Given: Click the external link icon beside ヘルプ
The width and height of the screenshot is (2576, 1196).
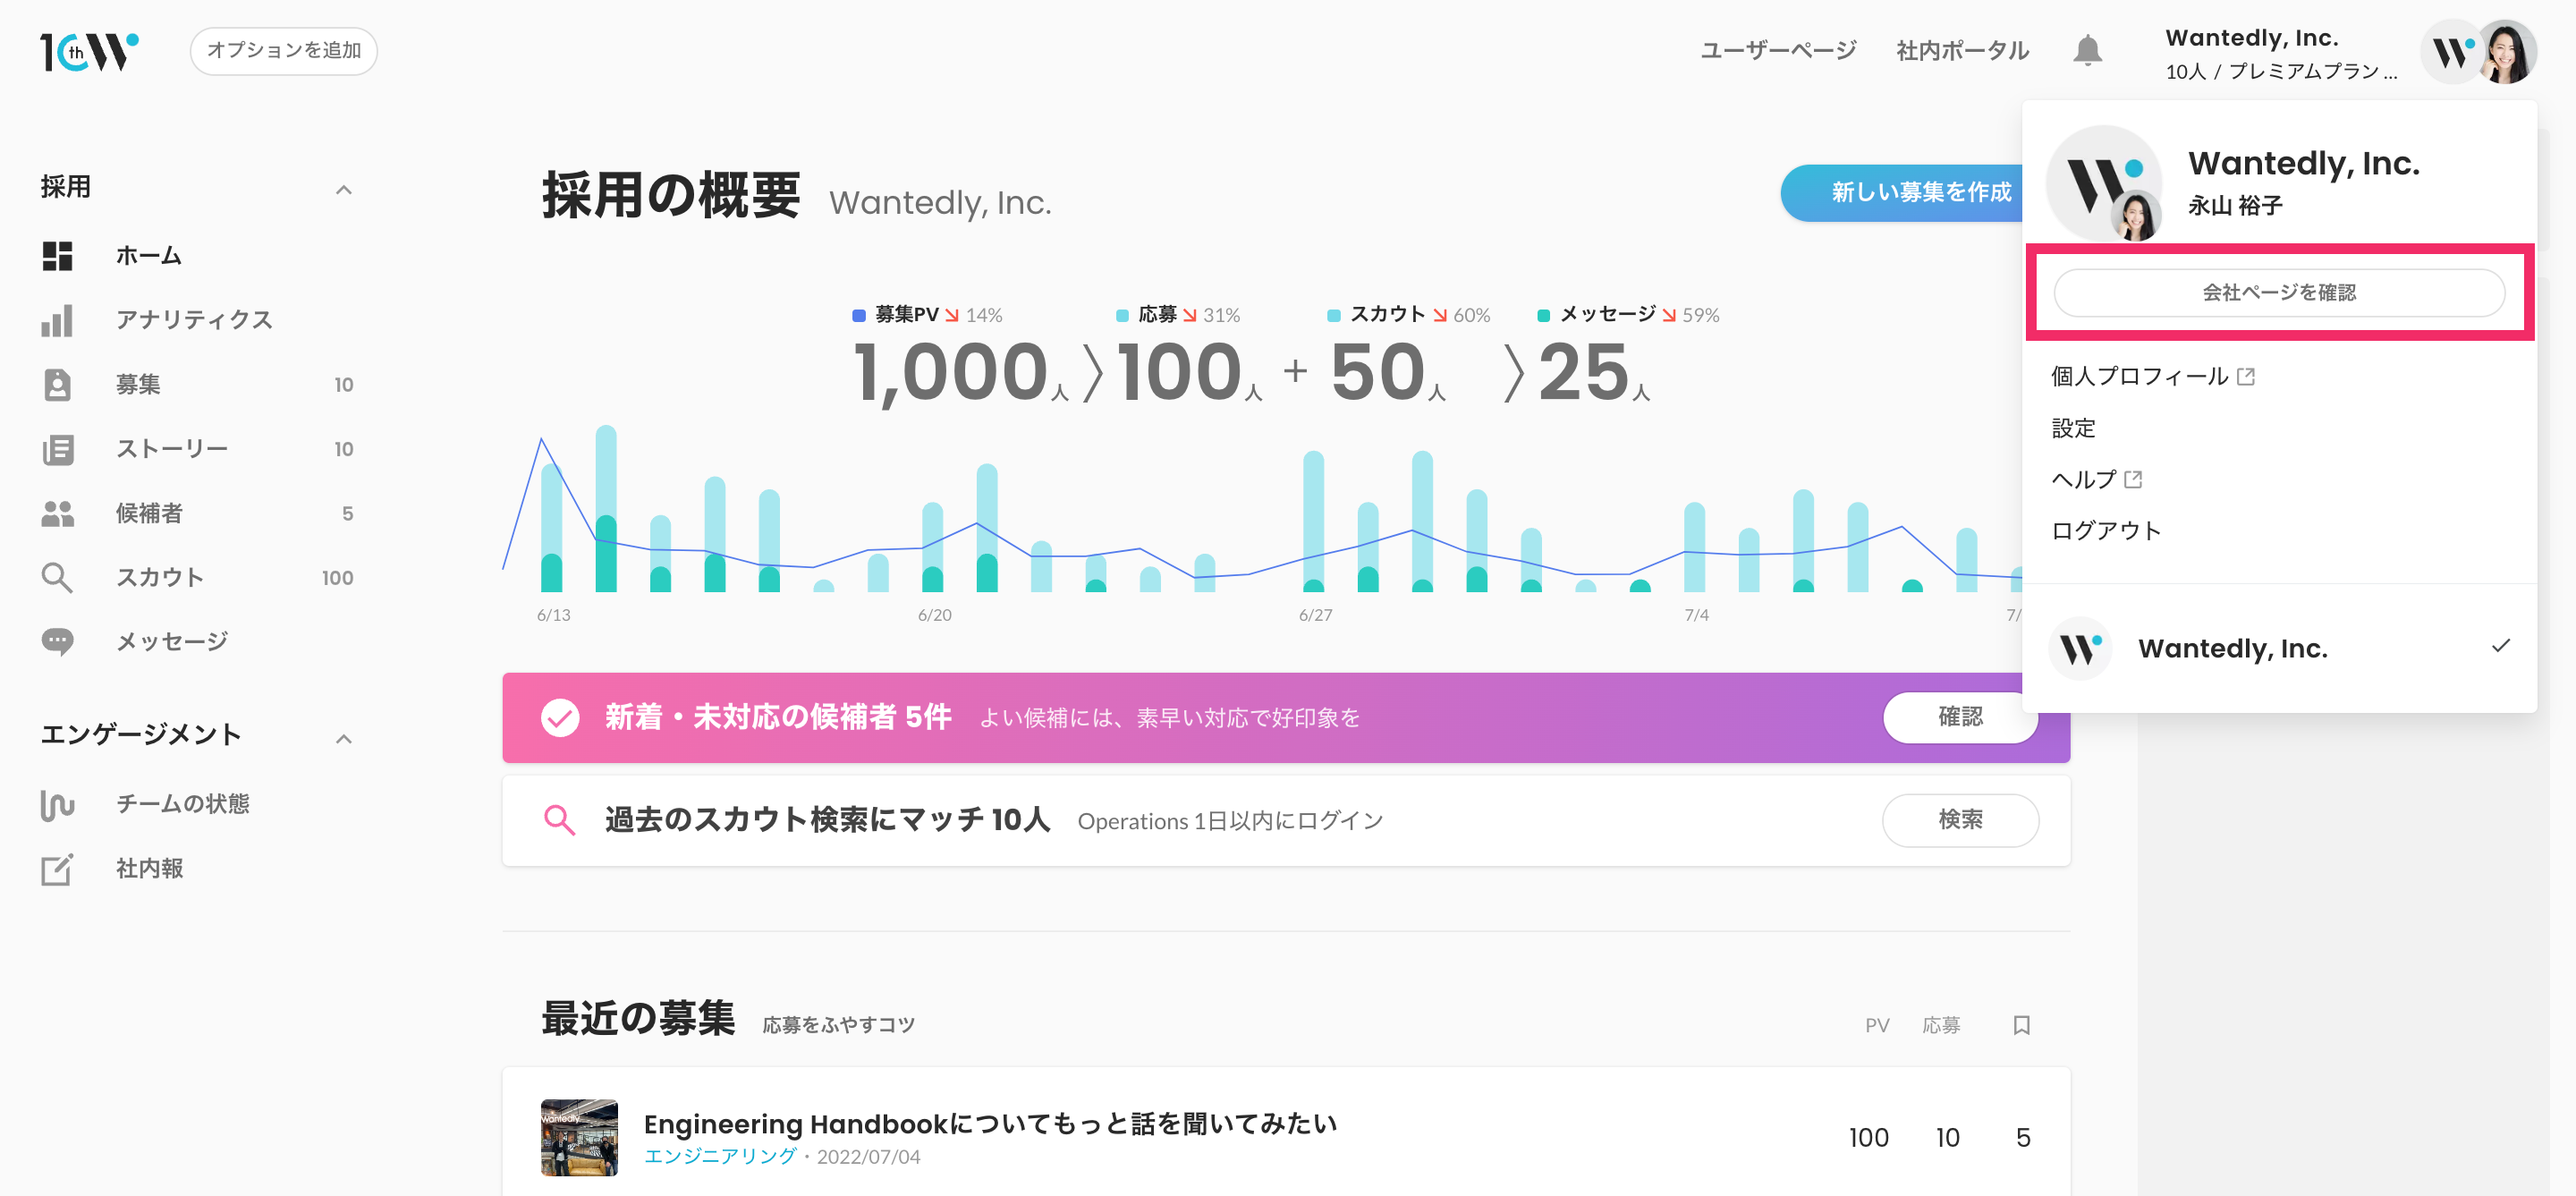Looking at the screenshot, I should [2133, 479].
